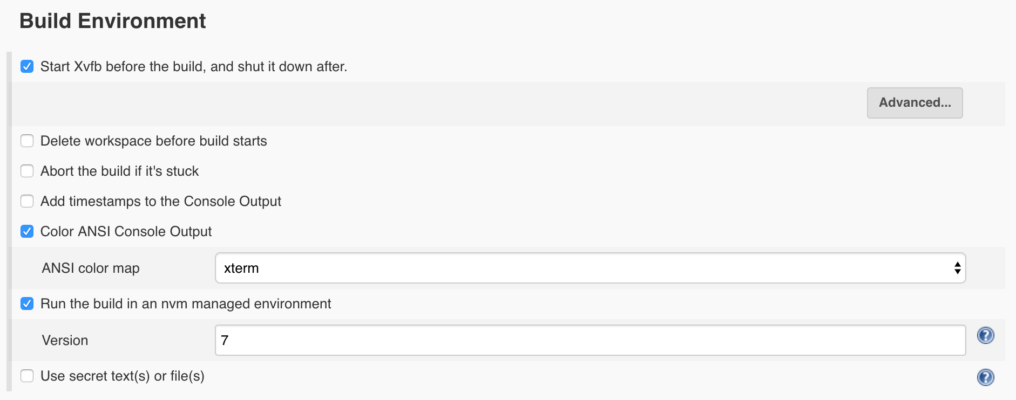Click into the nvm Version input field

(590, 340)
